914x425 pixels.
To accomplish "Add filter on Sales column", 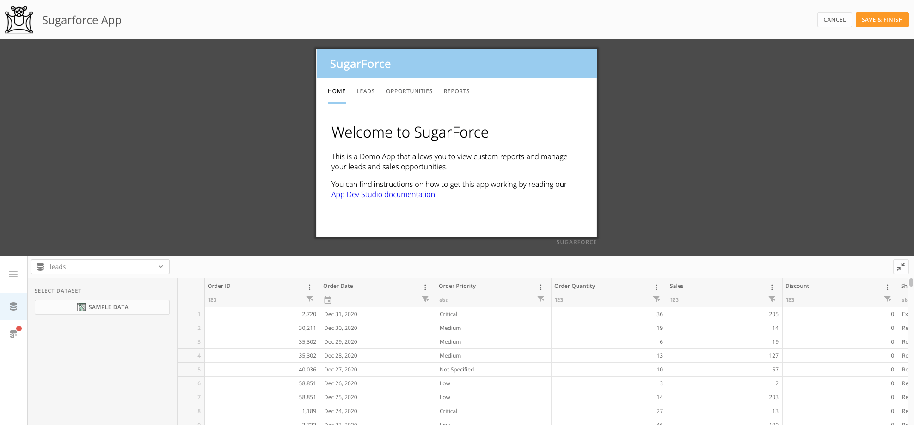I will (772, 299).
